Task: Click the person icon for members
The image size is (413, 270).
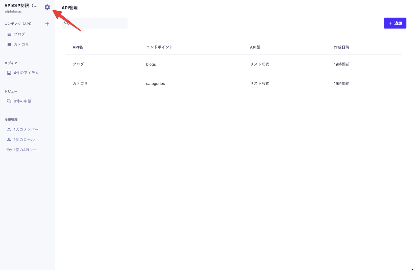Action: click(x=9, y=130)
